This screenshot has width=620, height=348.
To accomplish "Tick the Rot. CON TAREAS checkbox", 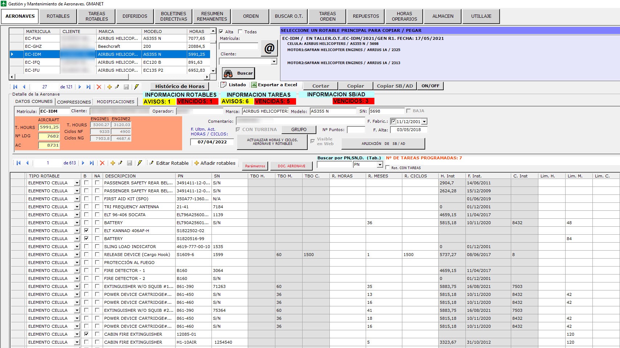I will pos(387,168).
